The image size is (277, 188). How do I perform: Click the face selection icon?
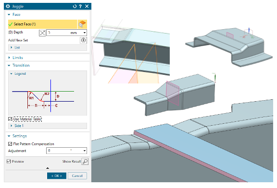point(82,24)
